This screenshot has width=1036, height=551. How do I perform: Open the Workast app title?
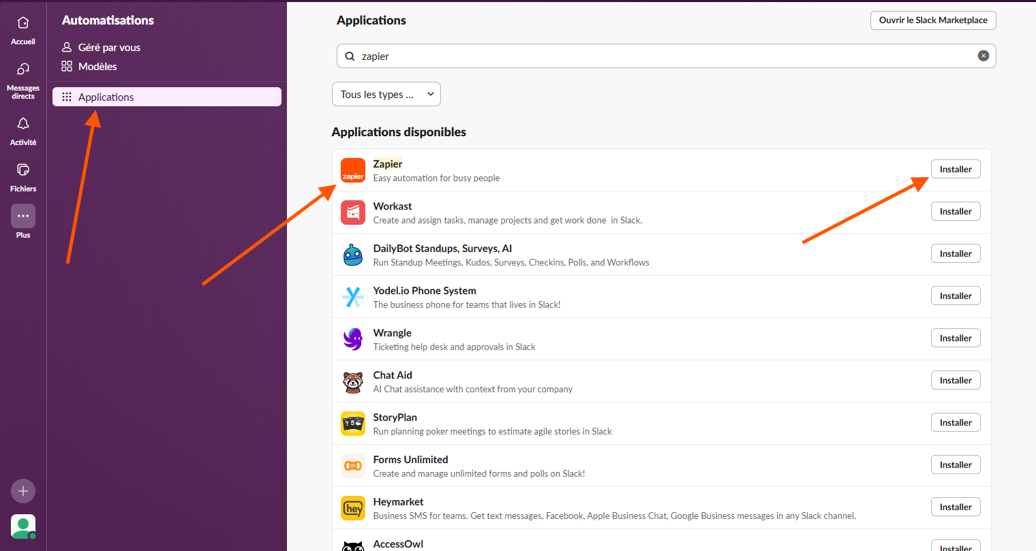[x=393, y=206]
